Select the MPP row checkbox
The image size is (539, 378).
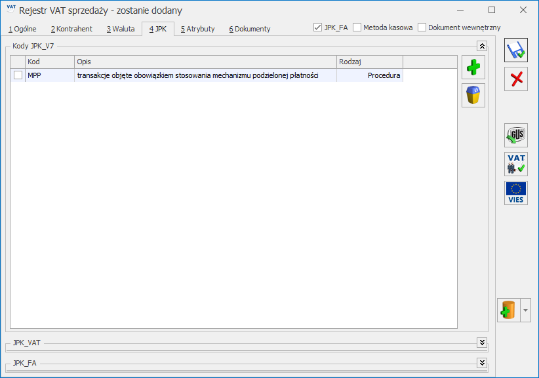[18, 75]
